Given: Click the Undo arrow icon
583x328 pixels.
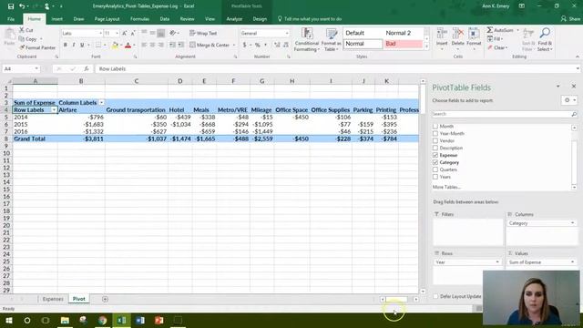Looking at the screenshot, I should [x=22, y=6].
